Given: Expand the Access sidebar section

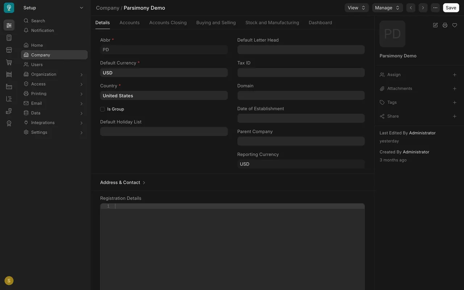Looking at the screenshot, I should (54, 84).
